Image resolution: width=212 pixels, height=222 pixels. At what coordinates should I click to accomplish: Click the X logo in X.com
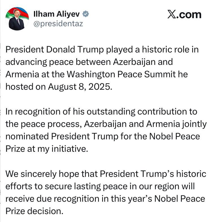tap(172, 14)
